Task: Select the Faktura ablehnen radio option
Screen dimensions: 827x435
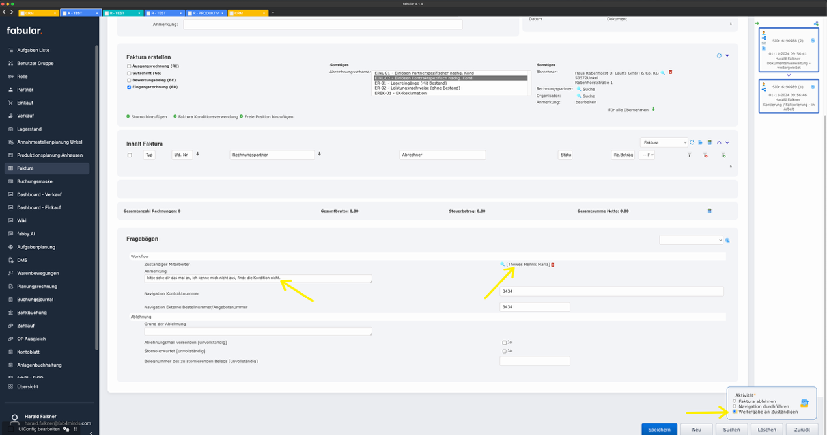Action: 735,401
